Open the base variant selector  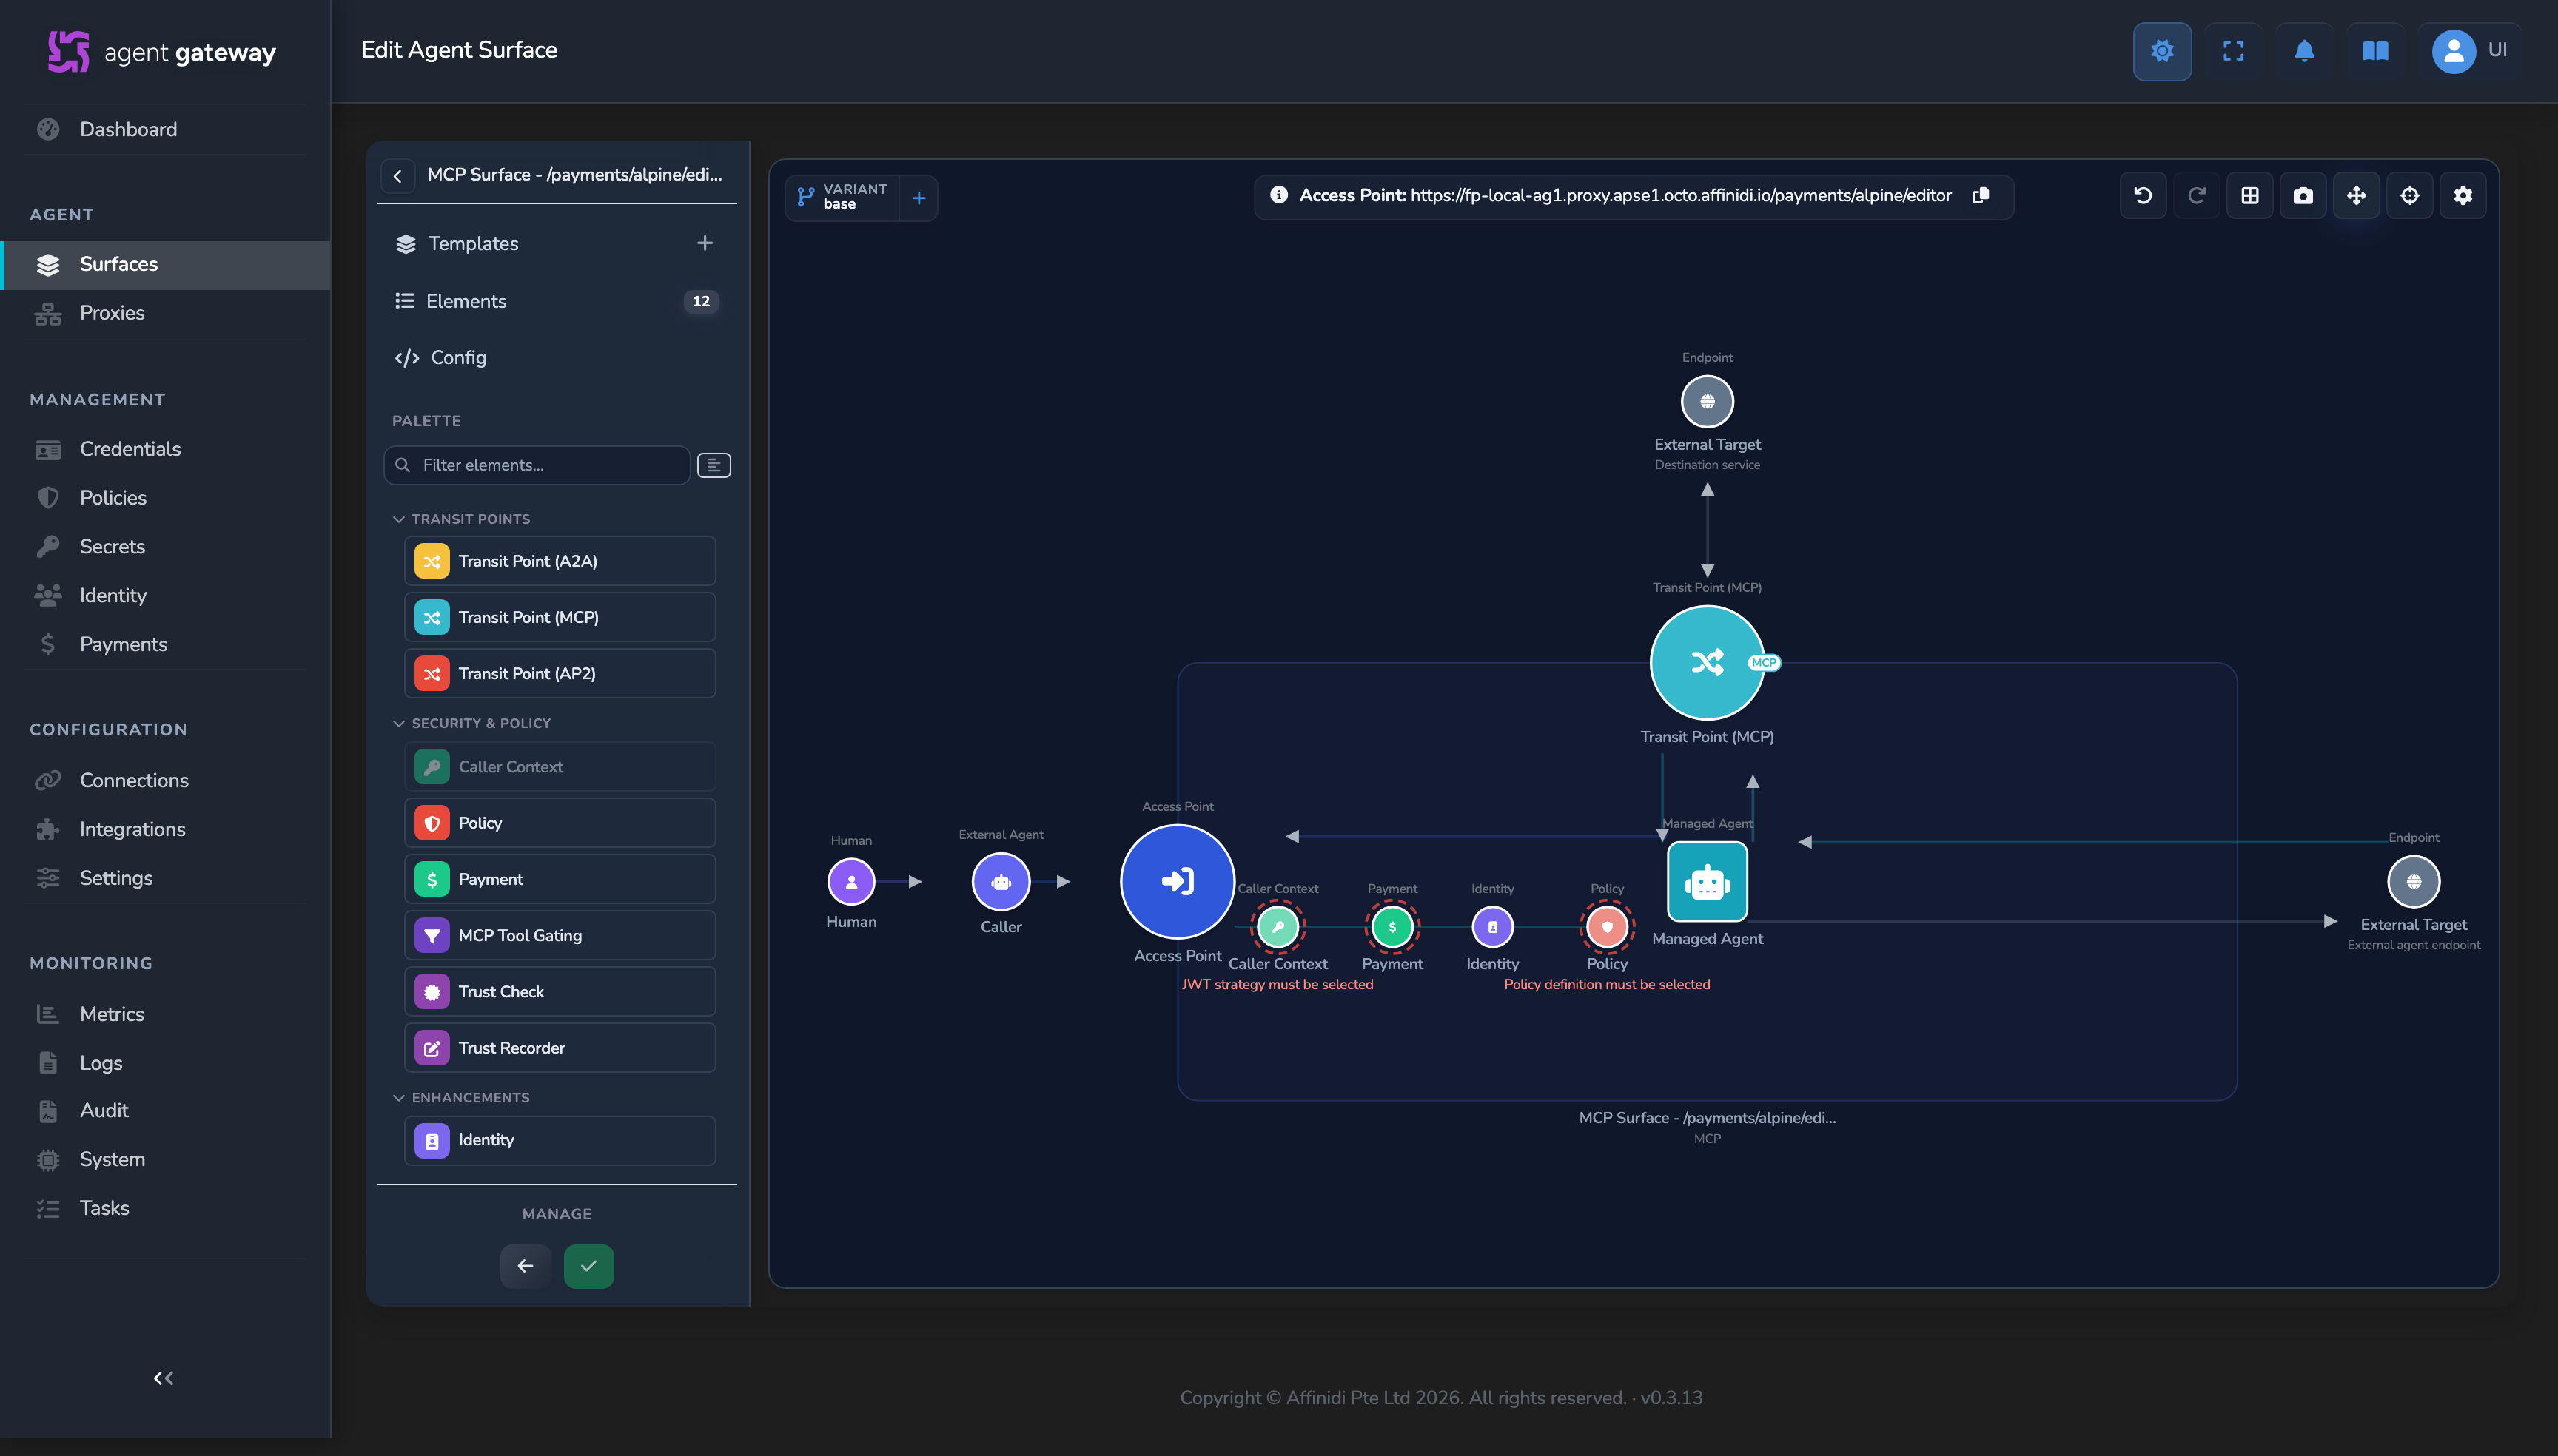[x=842, y=197]
